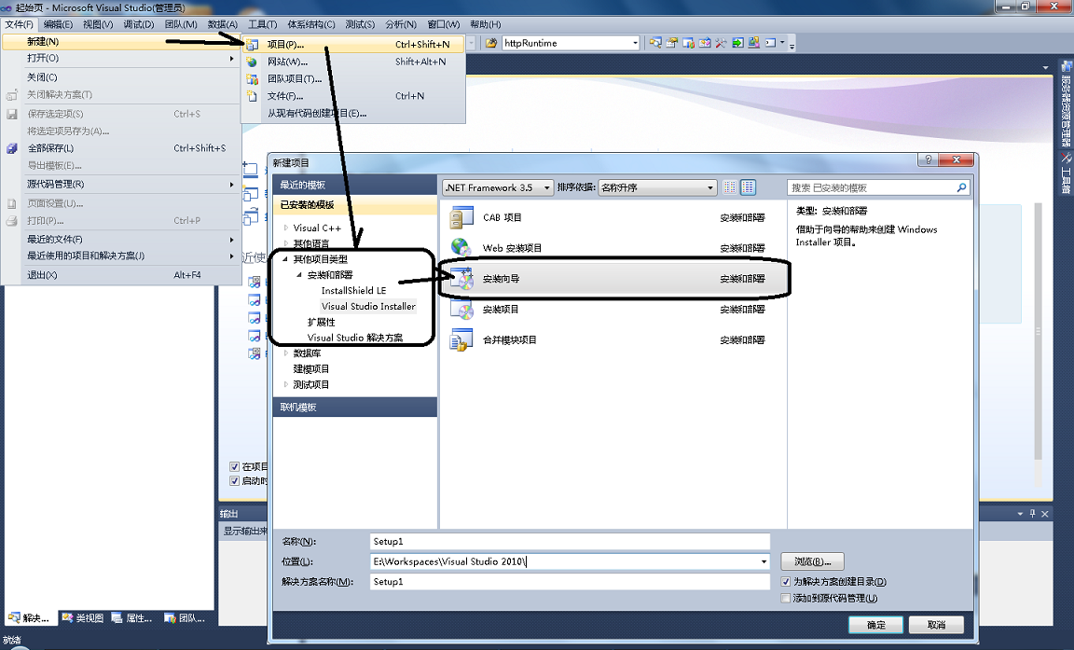The width and height of the screenshot is (1074, 650).
Task: Collapse the 安装和部署 tree node
Action: click(x=299, y=275)
